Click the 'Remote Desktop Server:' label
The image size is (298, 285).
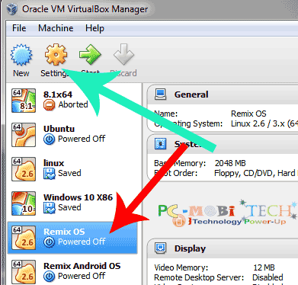199,277
